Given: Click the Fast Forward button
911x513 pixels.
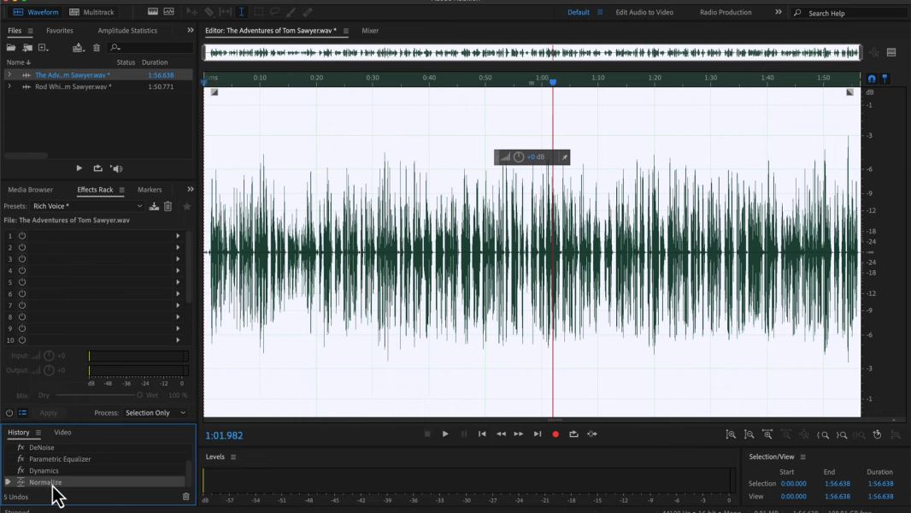Looking at the screenshot, I should pyautogui.click(x=518, y=434).
